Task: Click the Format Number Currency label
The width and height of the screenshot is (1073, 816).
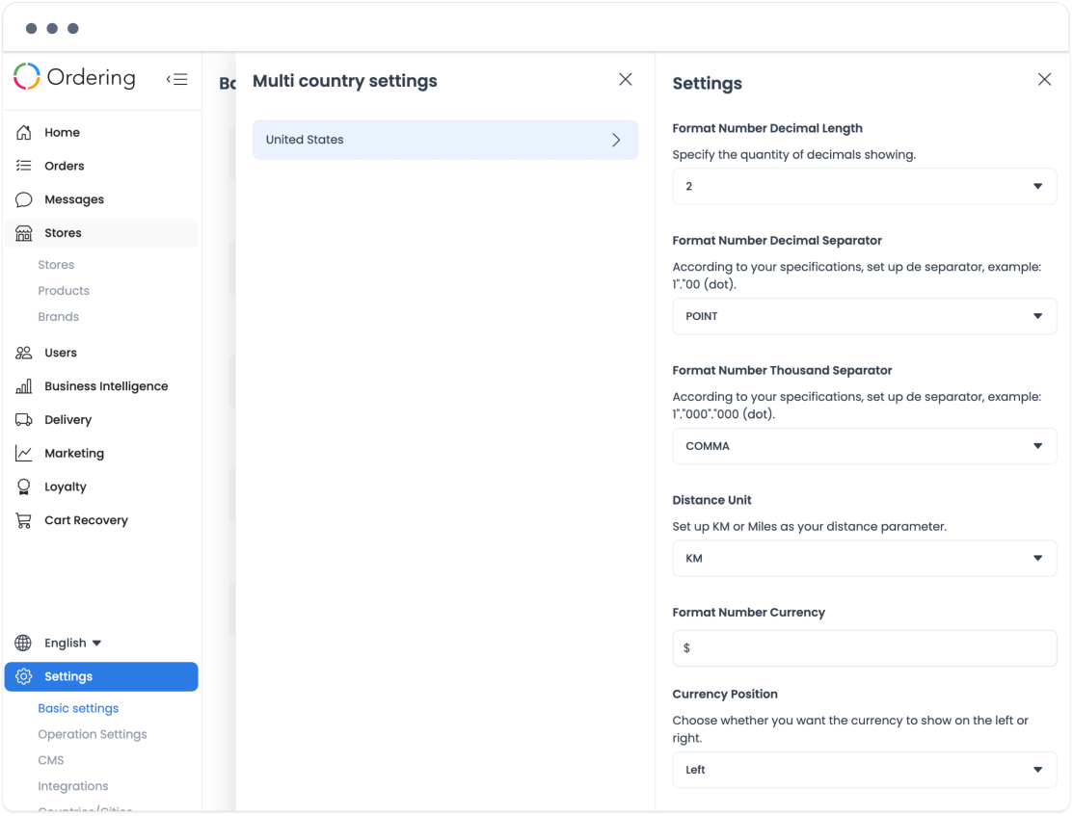Action: click(x=749, y=612)
